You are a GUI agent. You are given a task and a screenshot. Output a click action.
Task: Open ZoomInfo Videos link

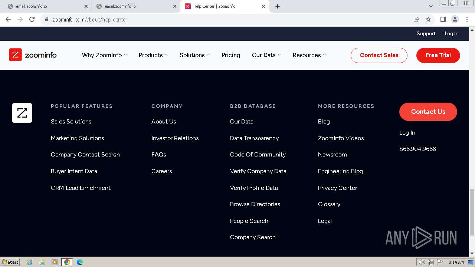pos(341,138)
